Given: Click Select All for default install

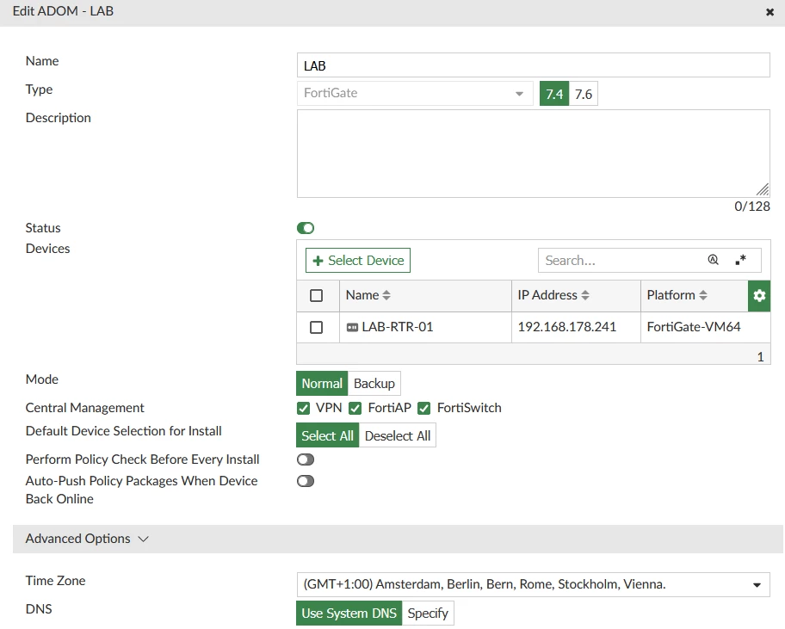Looking at the screenshot, I should pyautogui.click(x=327, y=435).
